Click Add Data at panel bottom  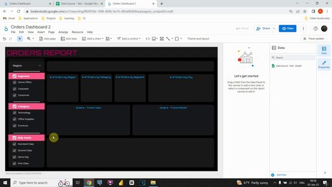coord(279,175)
